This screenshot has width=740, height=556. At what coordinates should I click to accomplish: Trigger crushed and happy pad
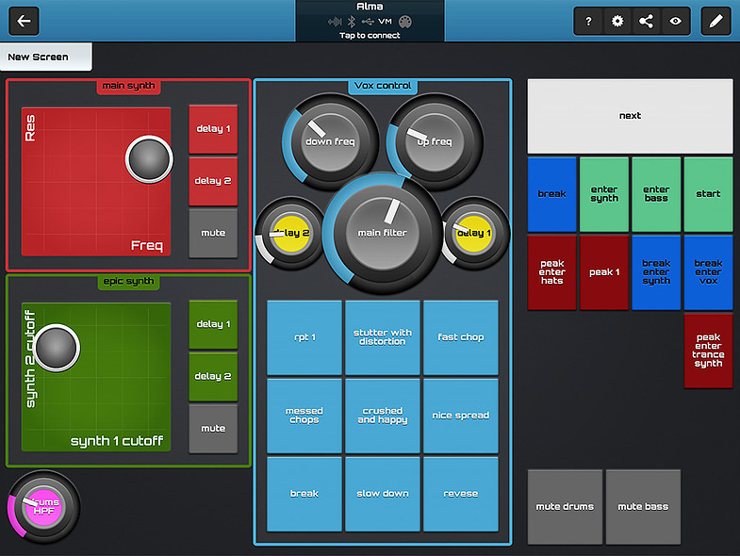click(383, 416)
